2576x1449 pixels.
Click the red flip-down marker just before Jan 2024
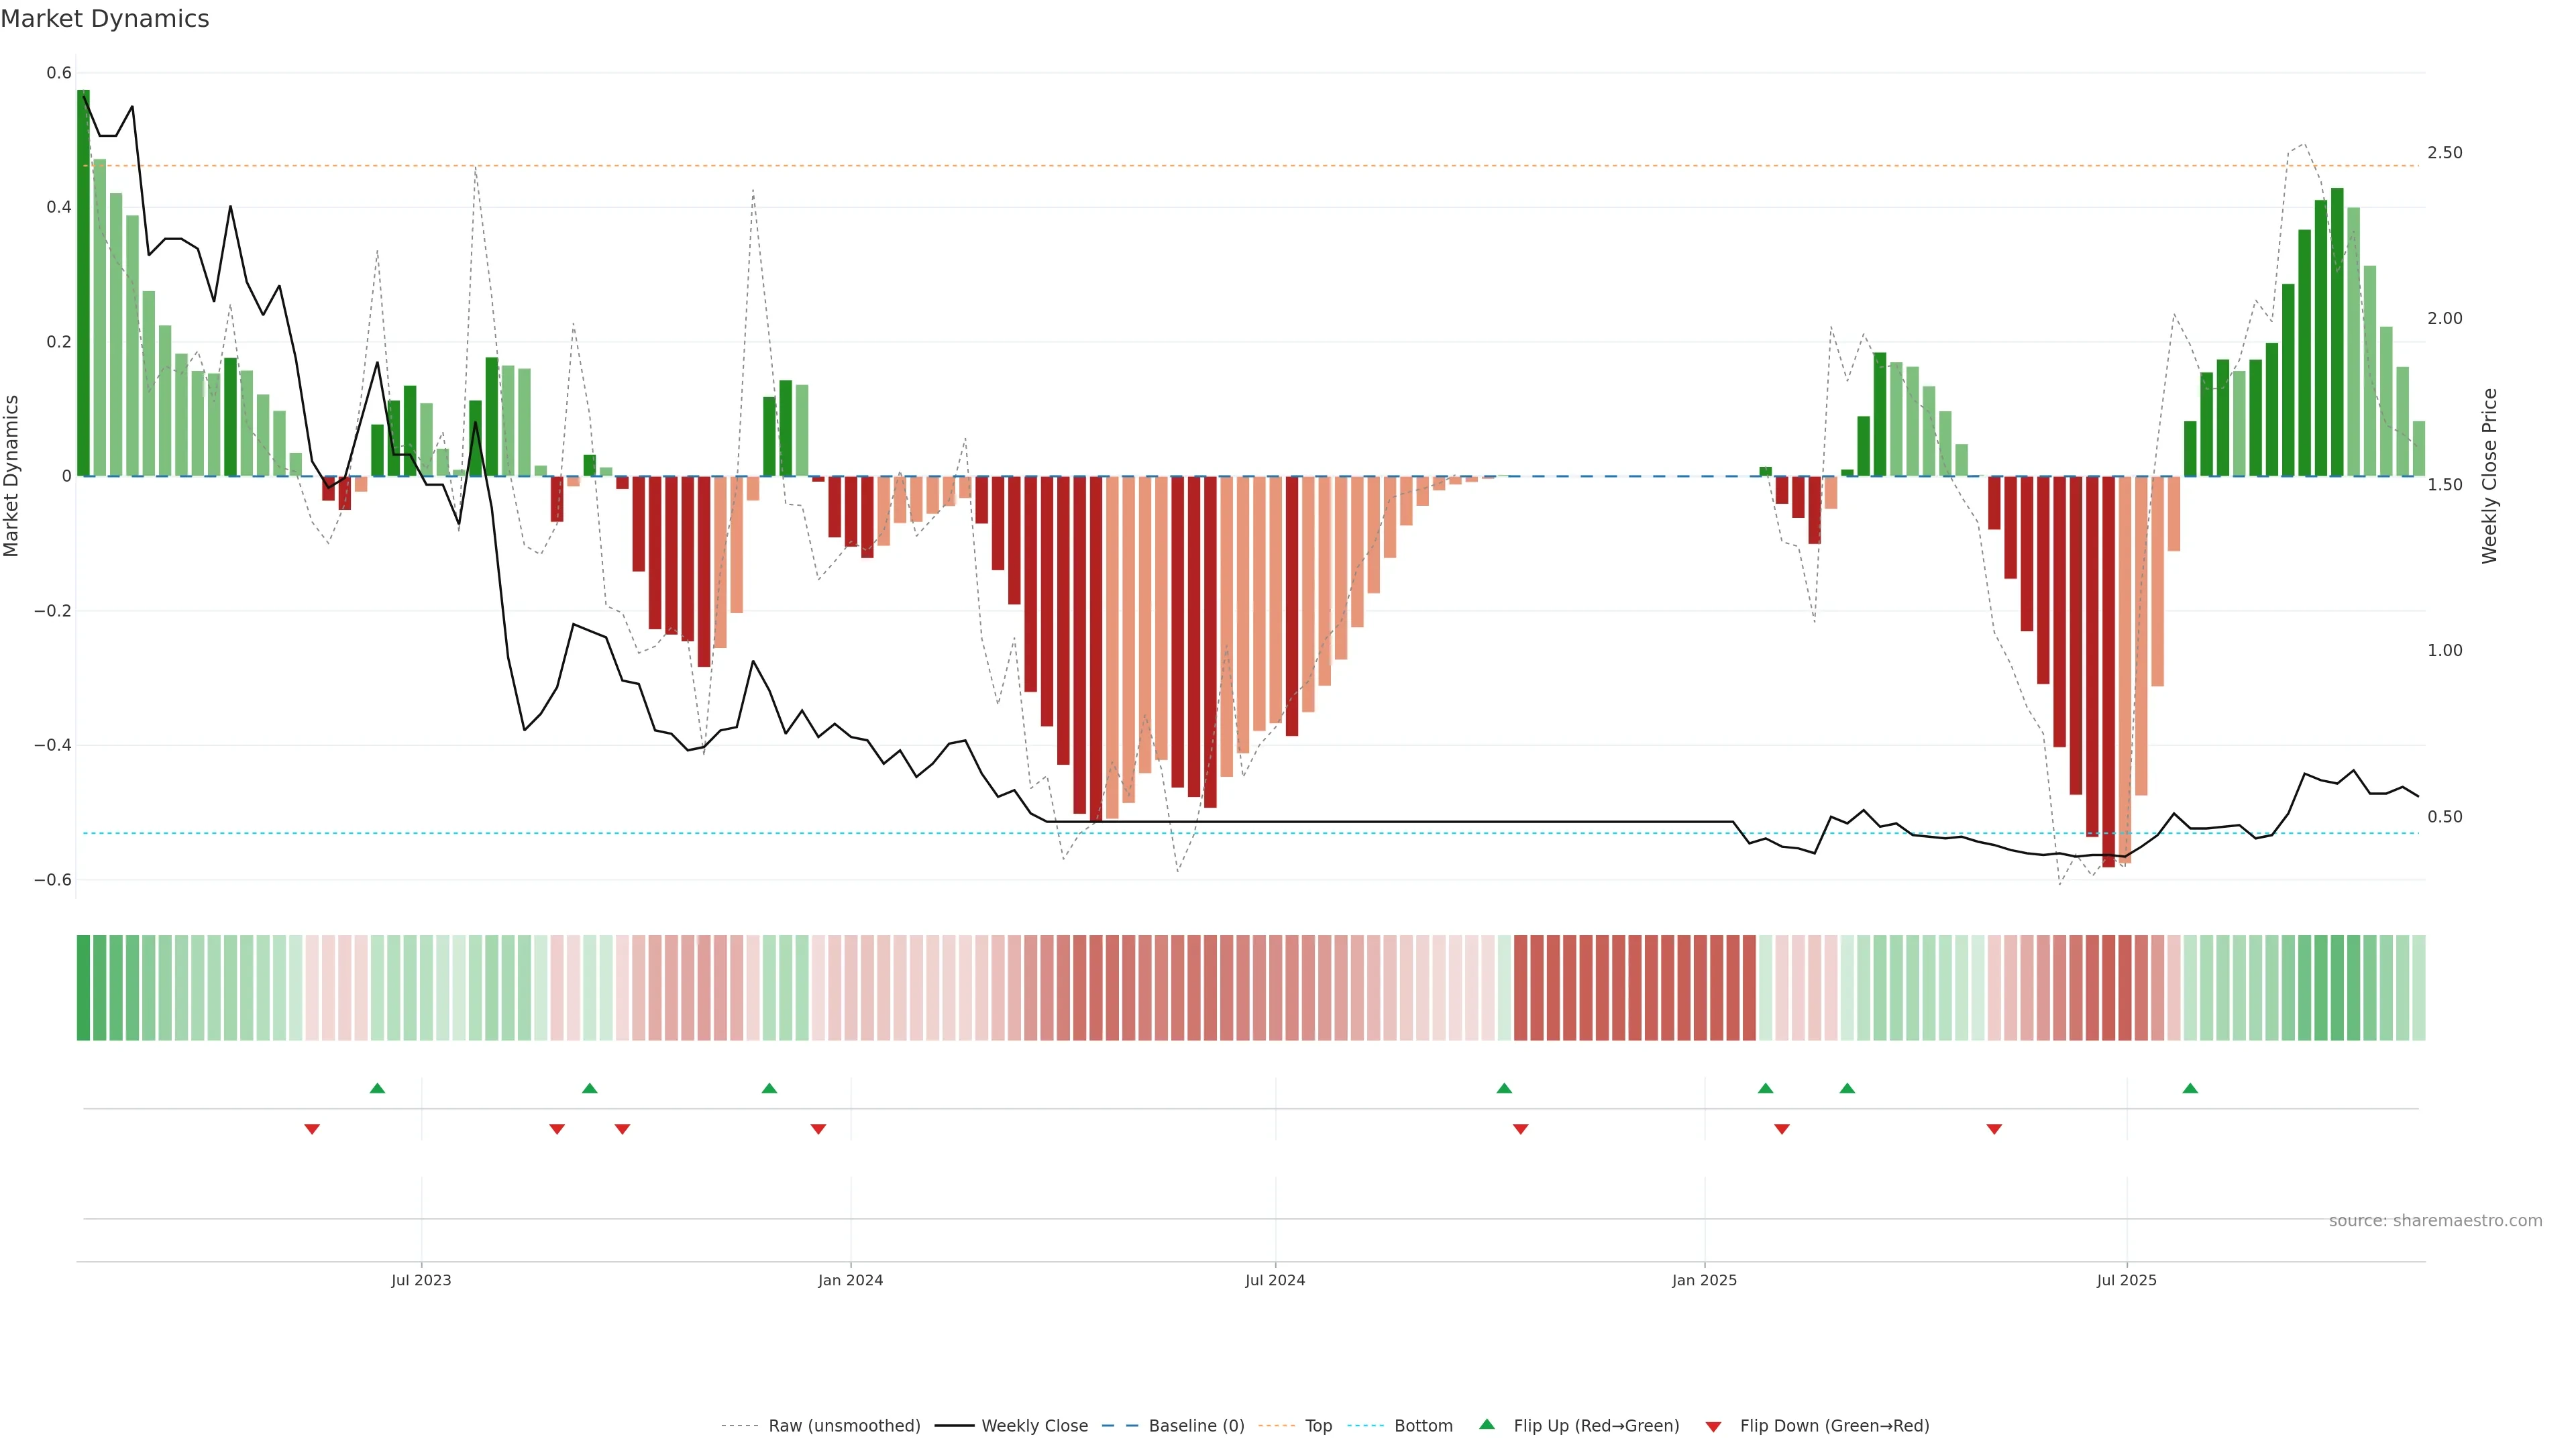(x=818, y=1129)
